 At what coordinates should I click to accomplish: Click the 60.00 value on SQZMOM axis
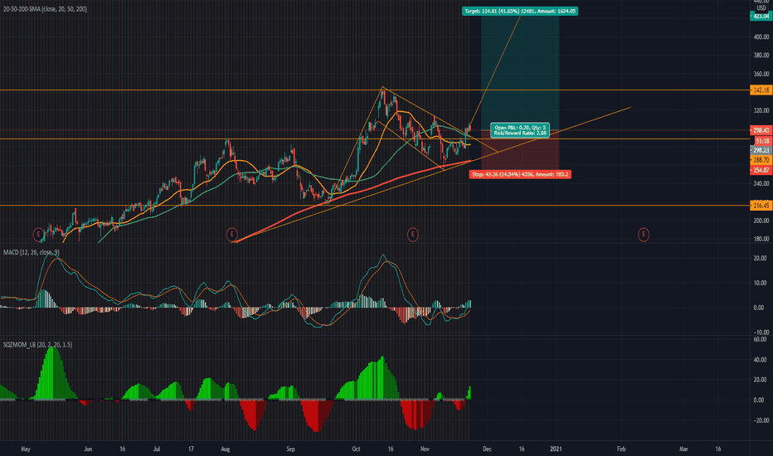761,339
